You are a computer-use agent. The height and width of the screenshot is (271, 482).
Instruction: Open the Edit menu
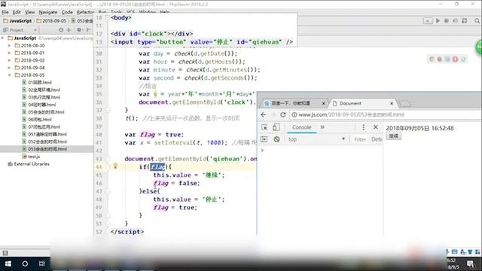click(x=17, y=12)
